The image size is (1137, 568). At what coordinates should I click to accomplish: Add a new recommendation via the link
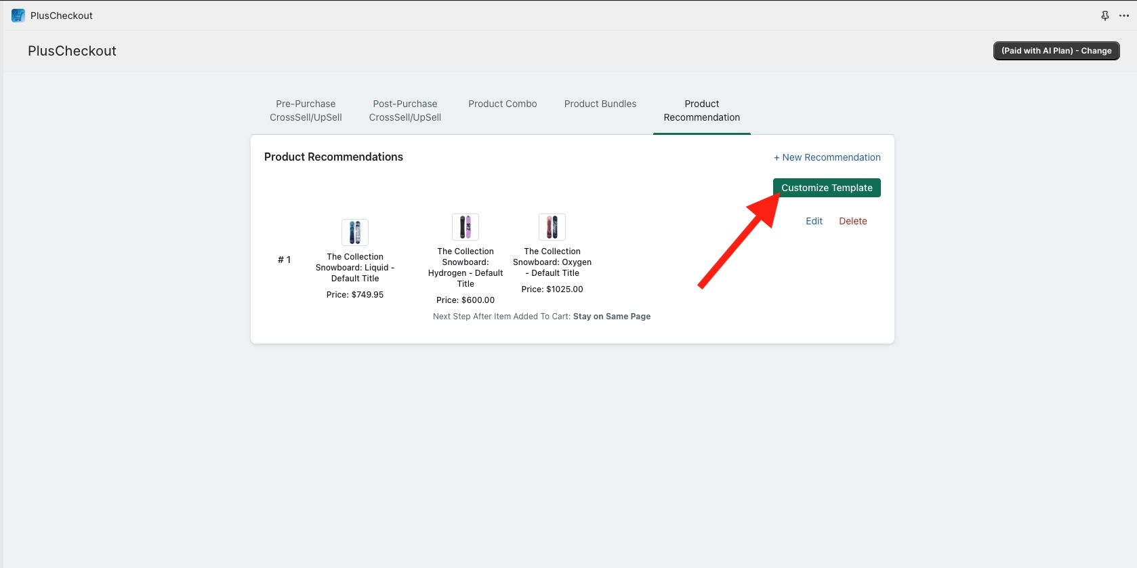point(827,157)
